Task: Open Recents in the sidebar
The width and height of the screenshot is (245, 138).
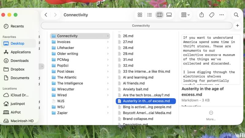Action: [x=17, y=26]
